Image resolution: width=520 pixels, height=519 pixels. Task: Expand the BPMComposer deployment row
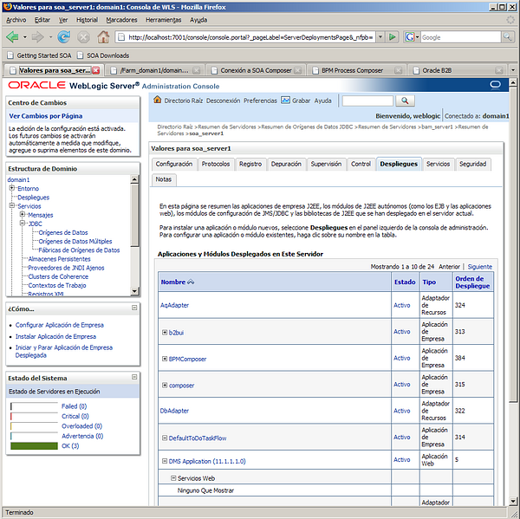coord(165,359)
